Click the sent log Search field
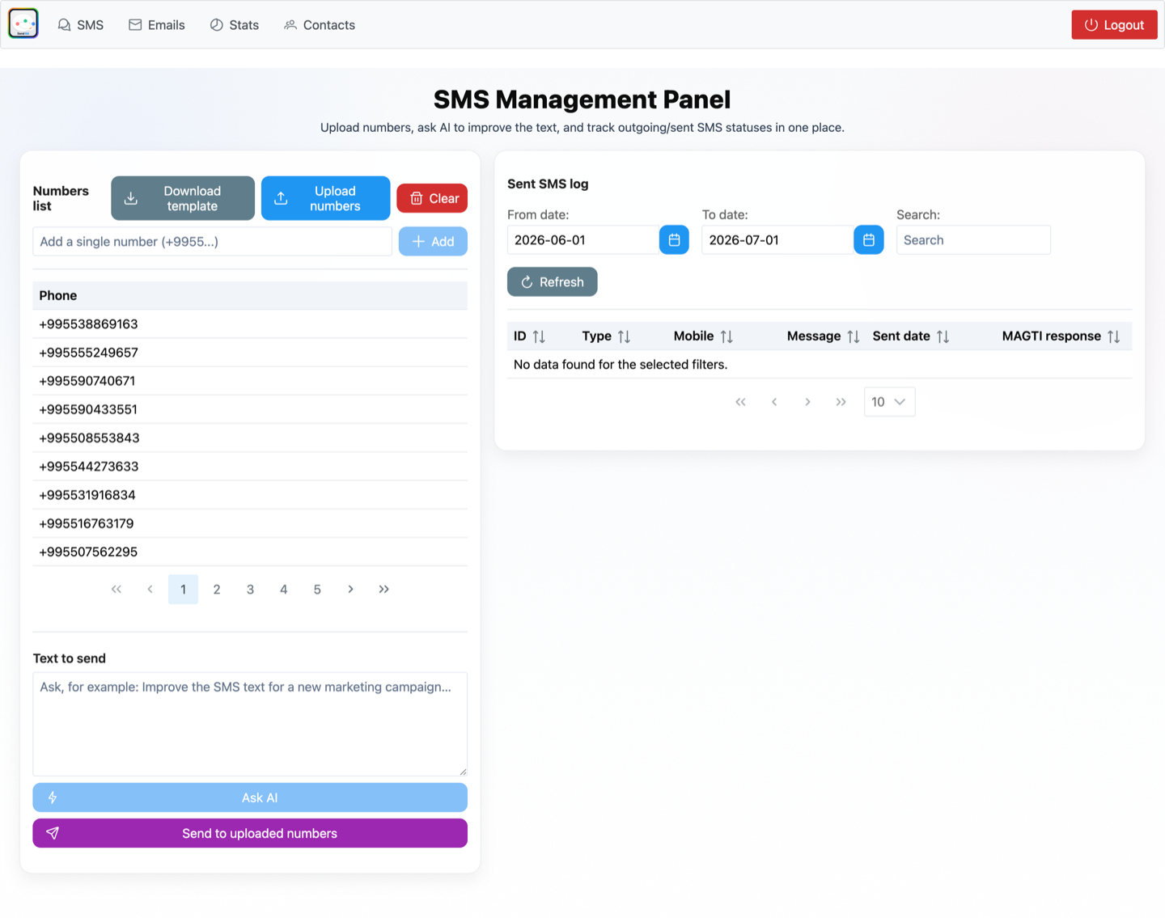The height and width of the screenshot is (918, 1165). 973,239
